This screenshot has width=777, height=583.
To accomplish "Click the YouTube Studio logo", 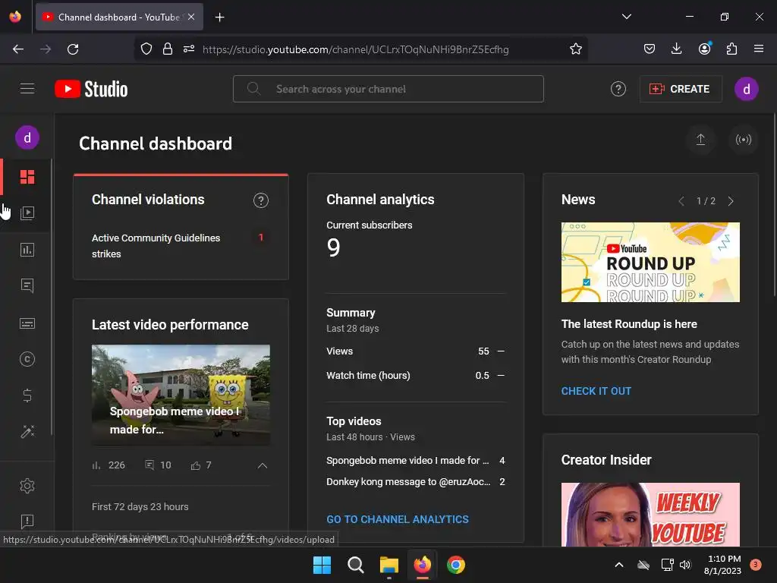I will pyautogui.click(x=91, y=90).
